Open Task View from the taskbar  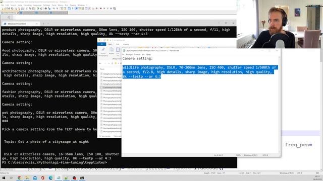[x=11, y=178]
